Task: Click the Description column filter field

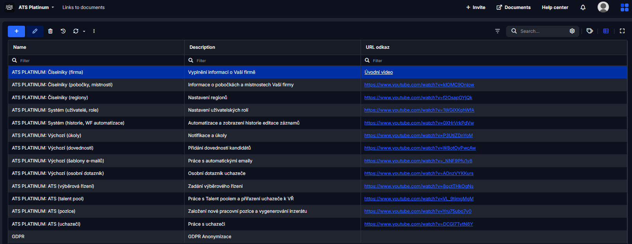Action: coord(273,61)
